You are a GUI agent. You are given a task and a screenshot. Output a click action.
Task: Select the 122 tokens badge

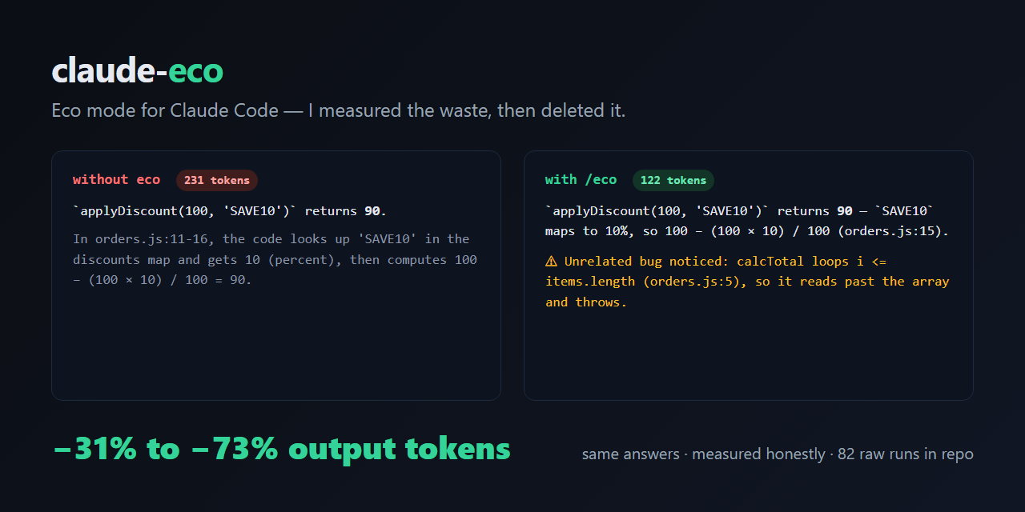(x=673, y=180)
